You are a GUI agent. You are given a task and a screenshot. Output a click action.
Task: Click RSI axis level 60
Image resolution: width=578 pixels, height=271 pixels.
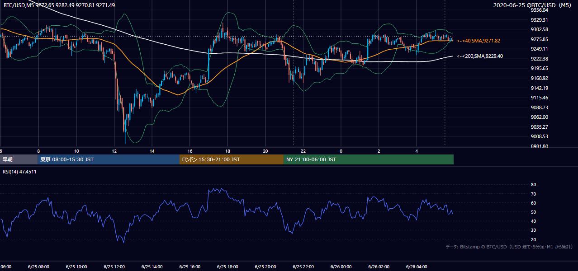click(x=533, y=203)
